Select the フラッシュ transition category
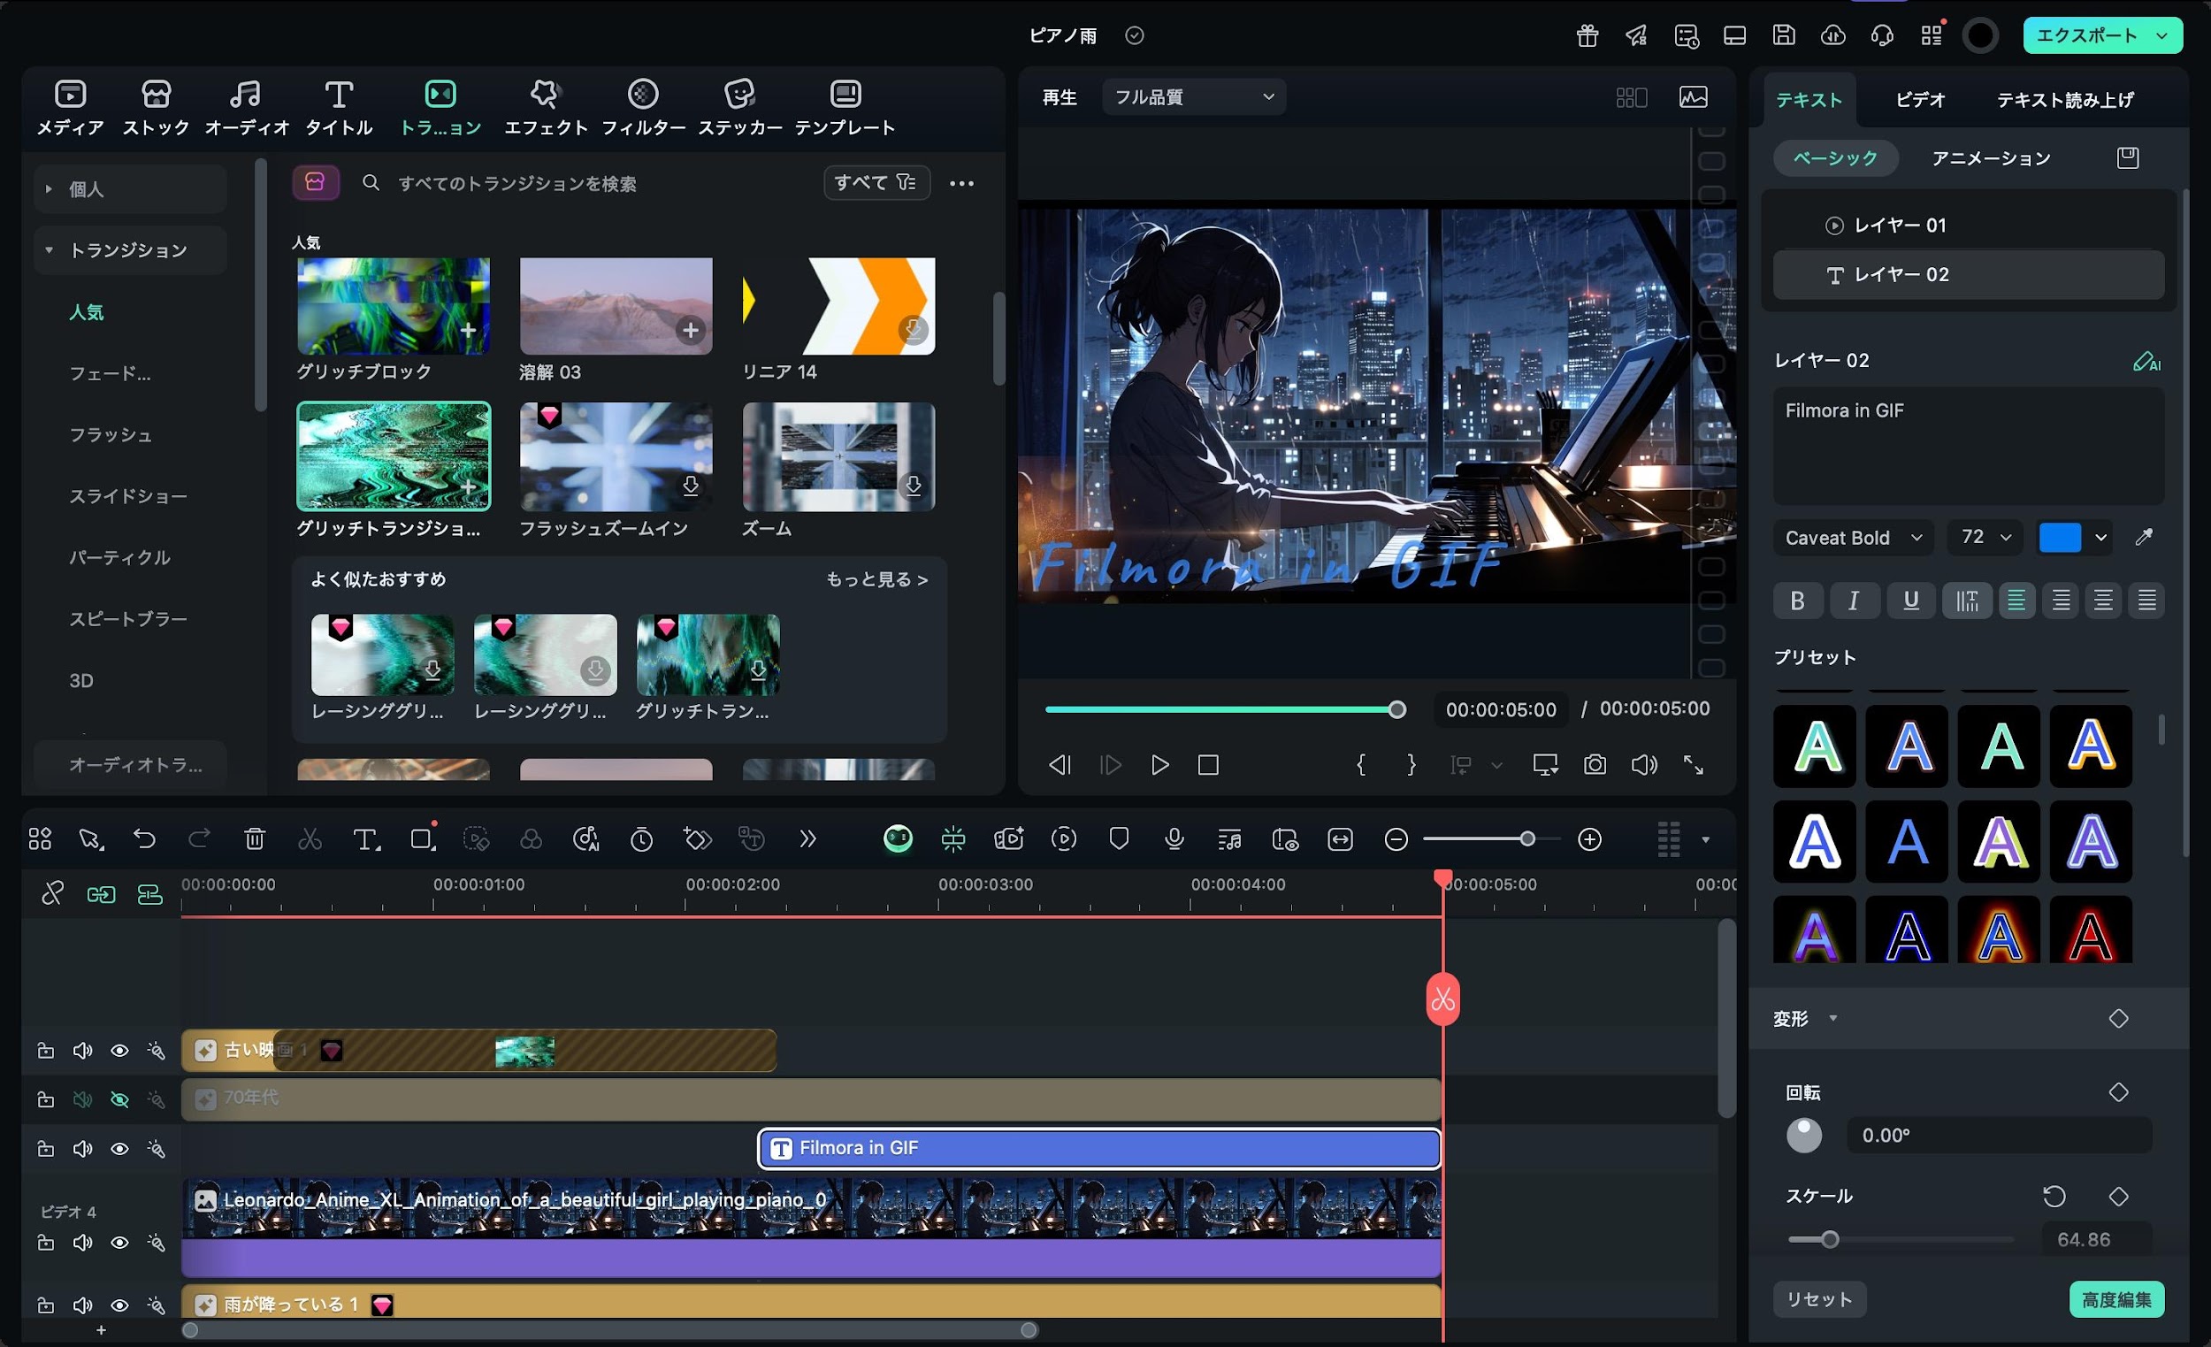Image resolution: width=2211 pixels, height=1347 pixels. pyautogui.click(x=111, y=434)
